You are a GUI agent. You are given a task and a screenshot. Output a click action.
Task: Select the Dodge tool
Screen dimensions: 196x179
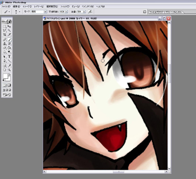pos(9,52)
